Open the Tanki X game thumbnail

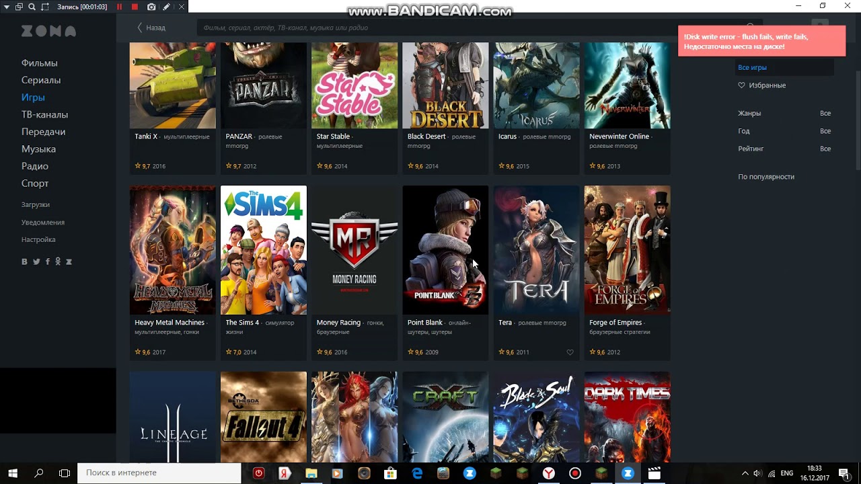pos(173,85)
